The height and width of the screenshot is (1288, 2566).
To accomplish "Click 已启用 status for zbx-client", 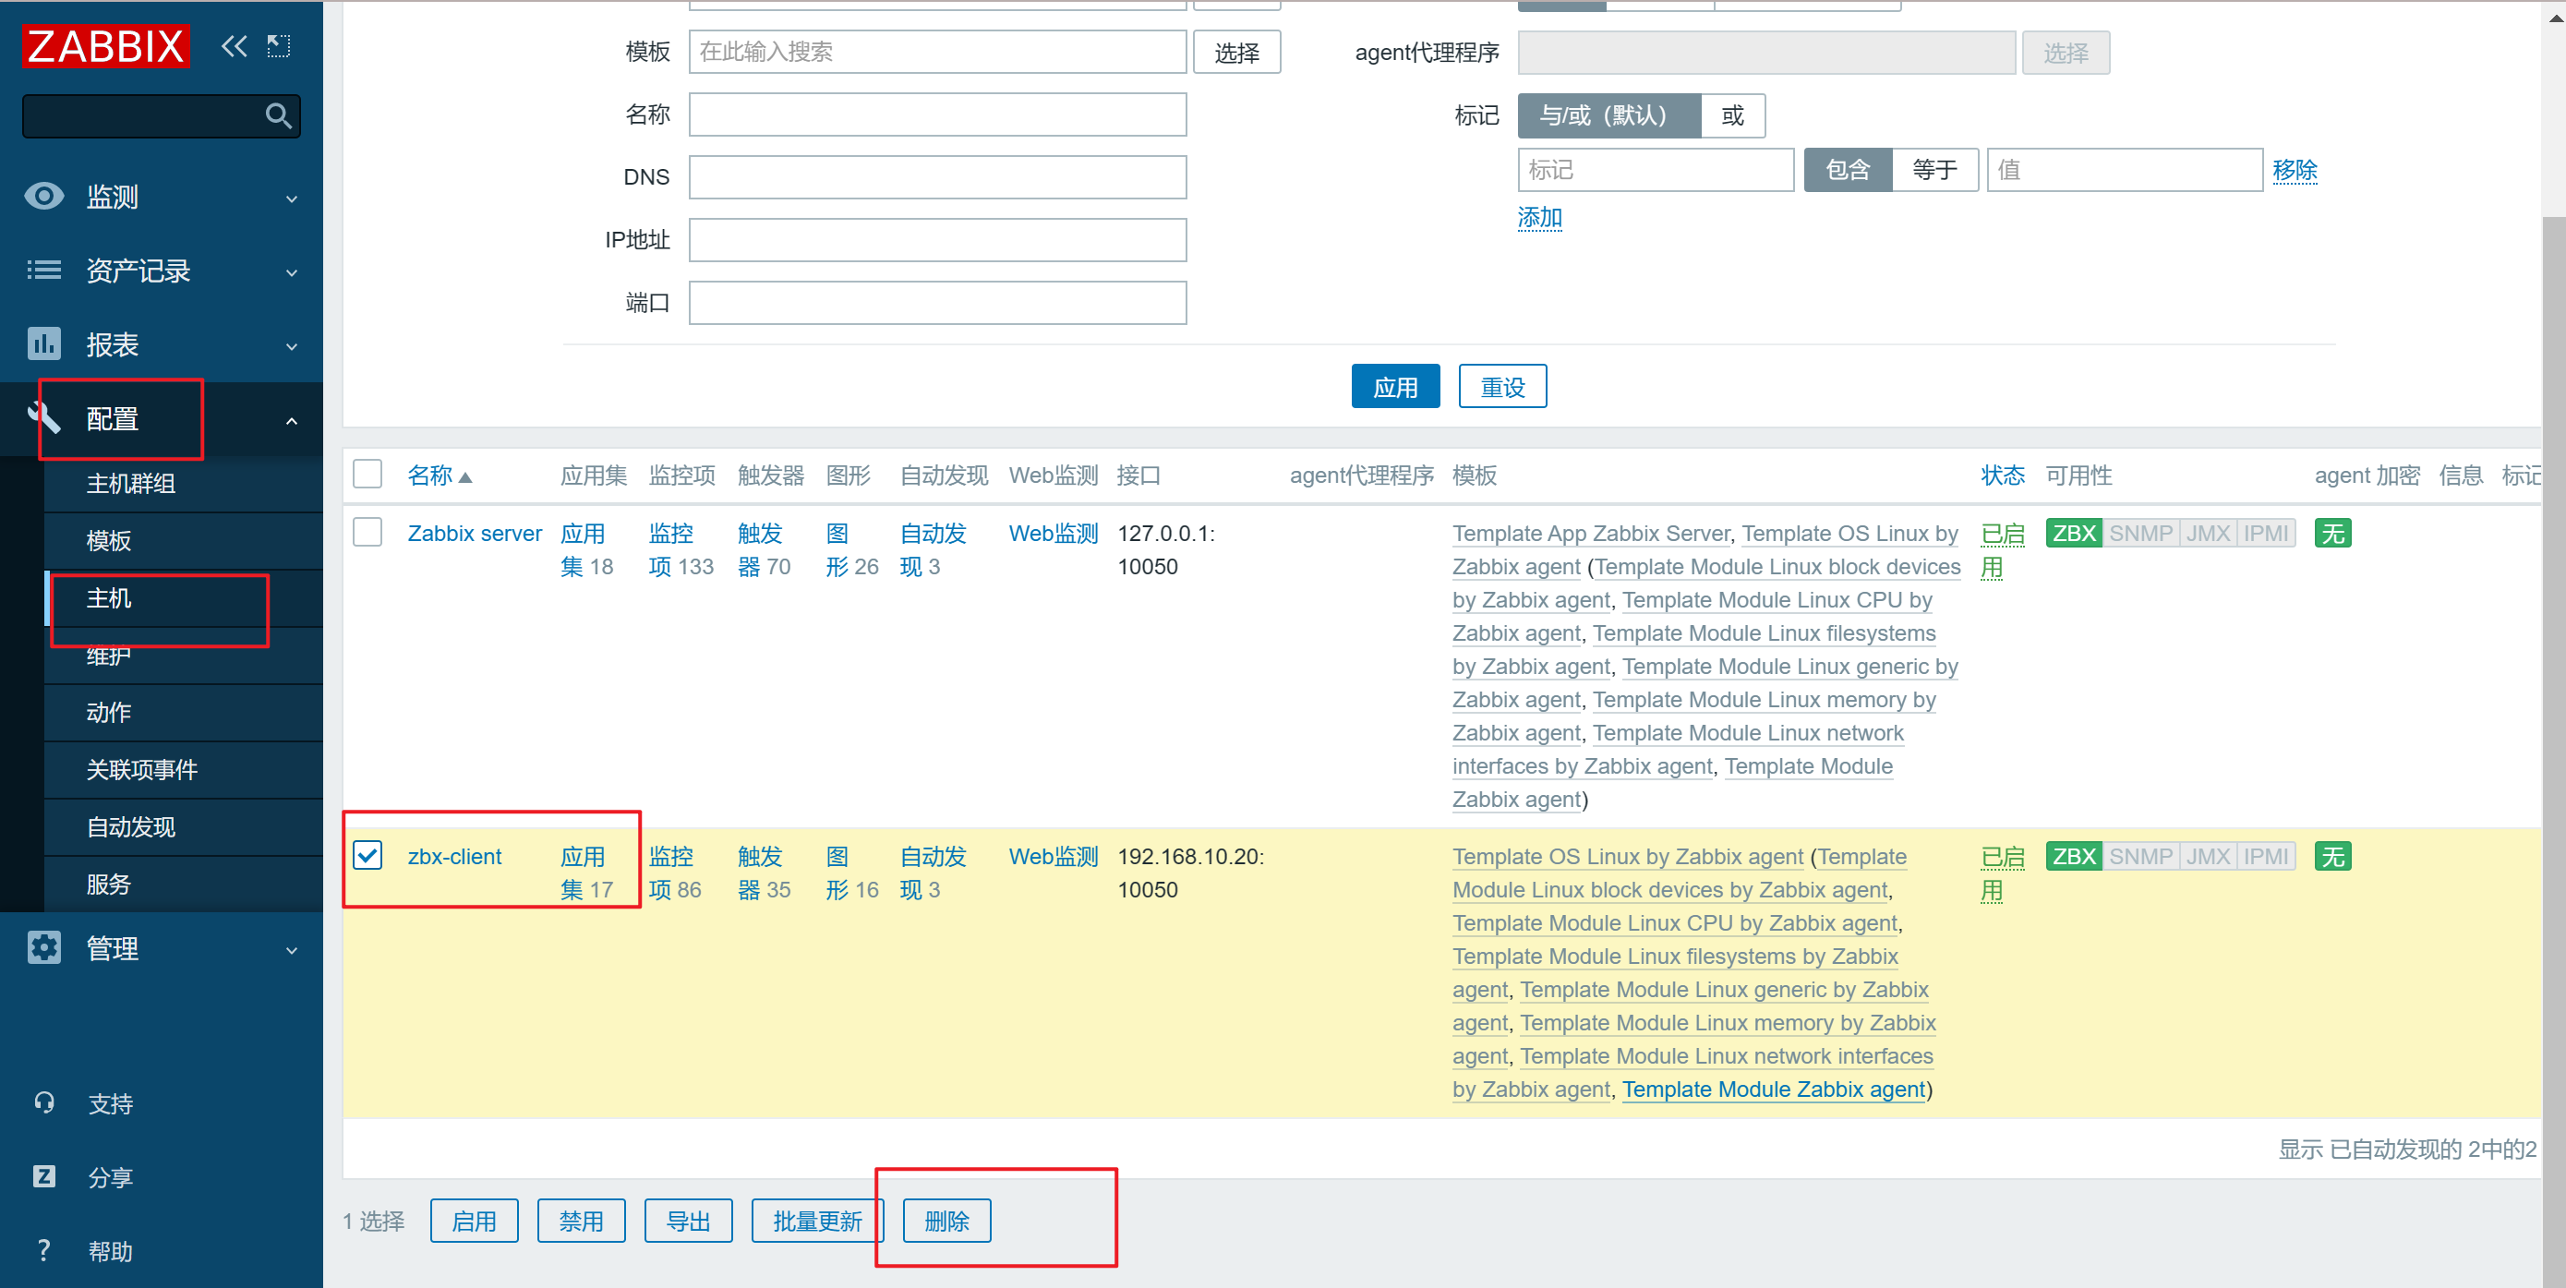I will 2001,873.
